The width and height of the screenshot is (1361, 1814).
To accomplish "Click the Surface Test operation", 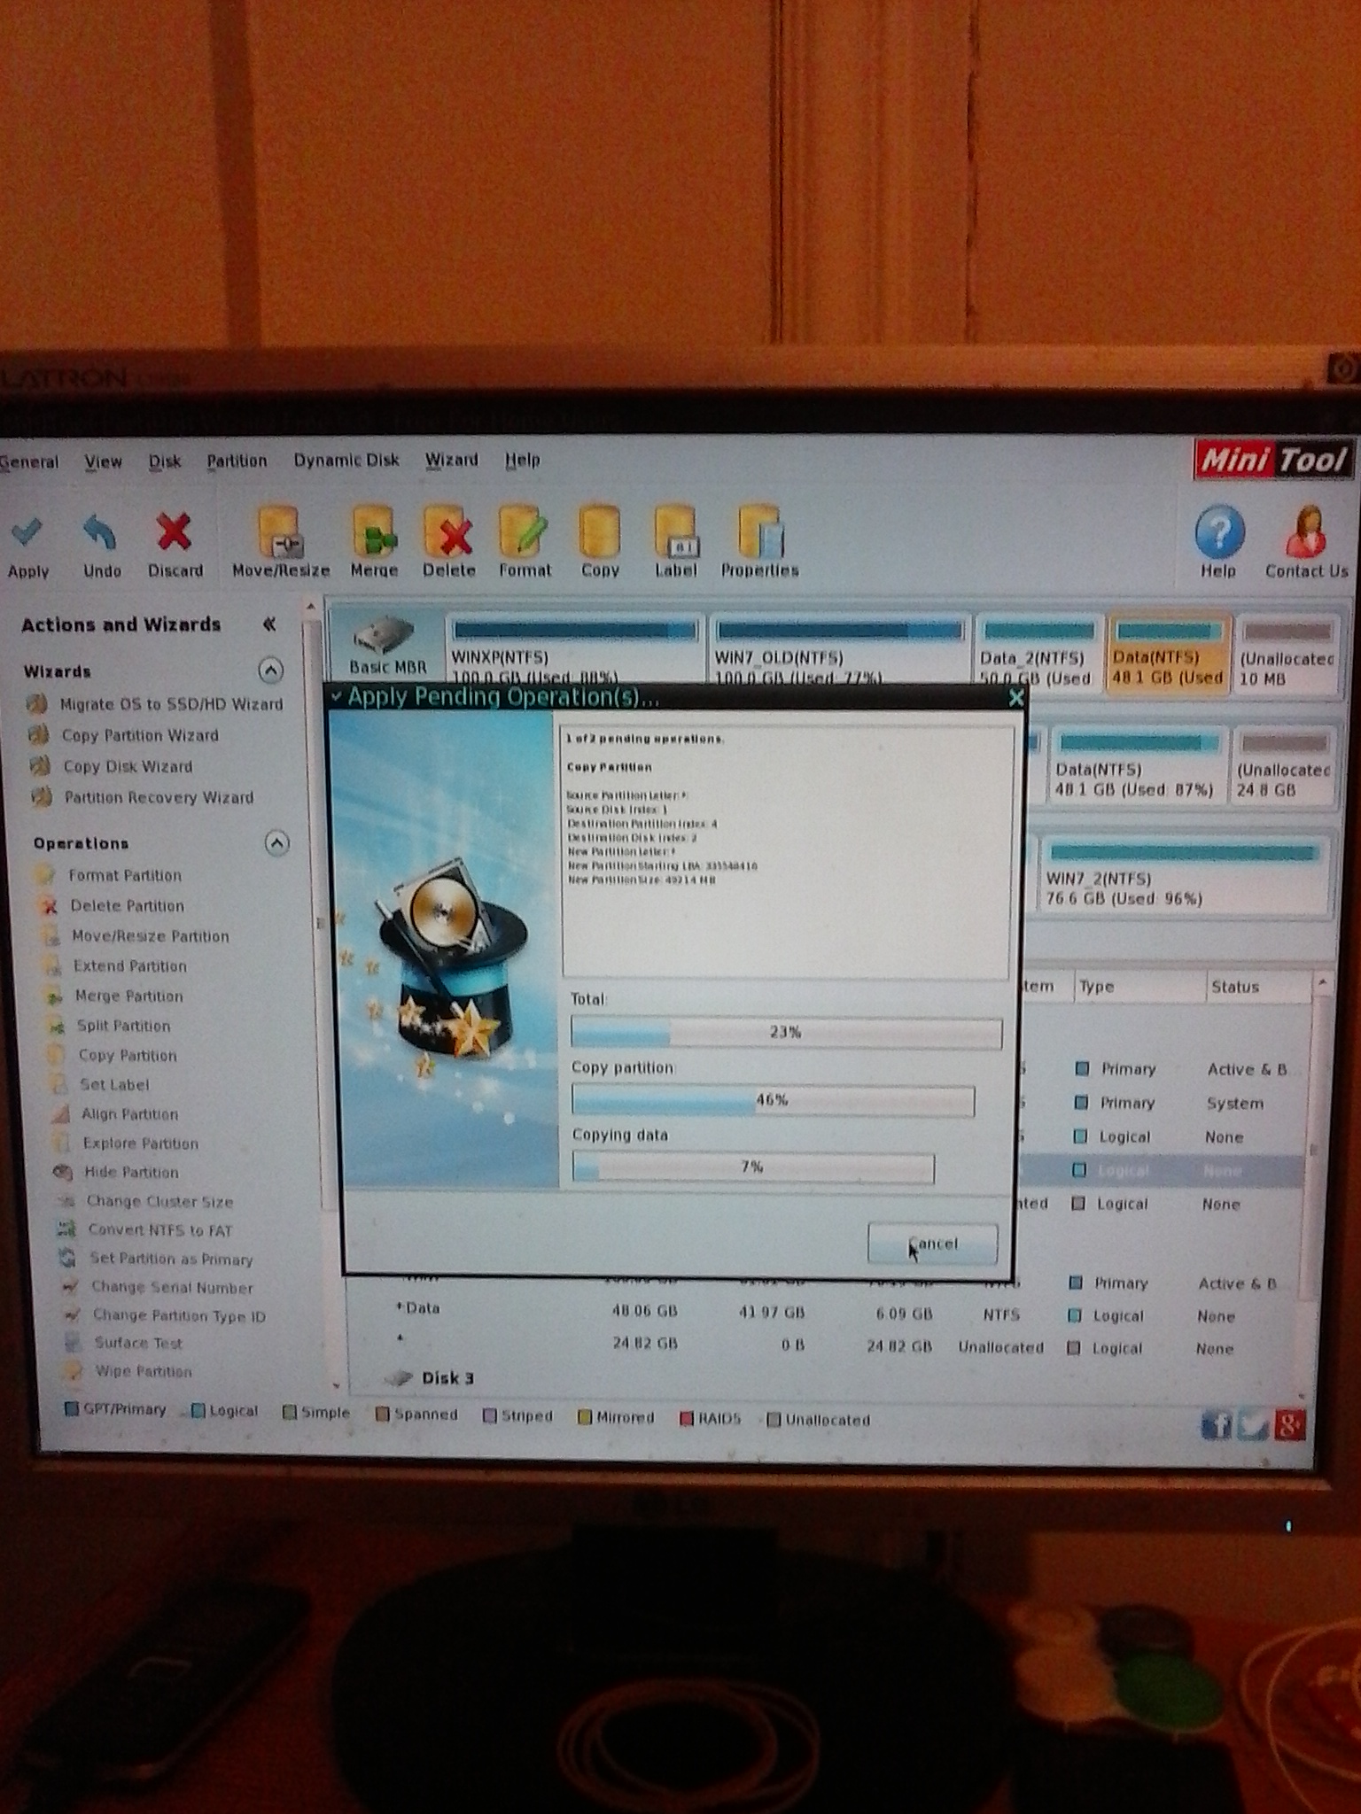I will (138, 1343).
